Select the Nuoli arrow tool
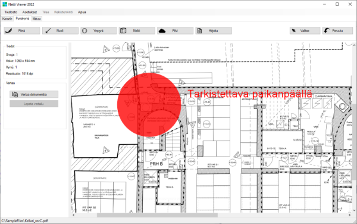The image size is (357, 224). pos(60,30)
